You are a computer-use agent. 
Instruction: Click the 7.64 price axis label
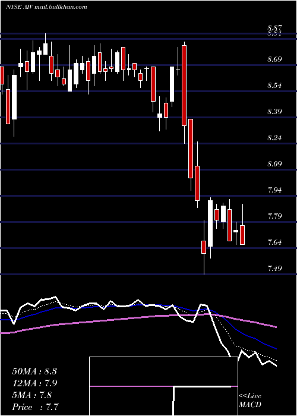[274, 242]
